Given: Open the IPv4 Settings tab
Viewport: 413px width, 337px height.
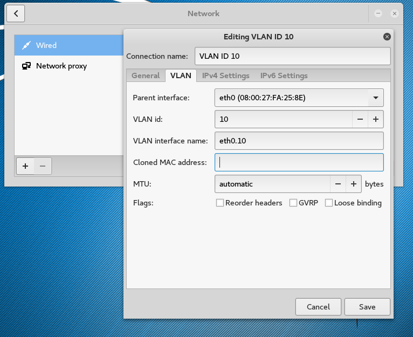Looking at the screenshot, I should pos(226,75).
